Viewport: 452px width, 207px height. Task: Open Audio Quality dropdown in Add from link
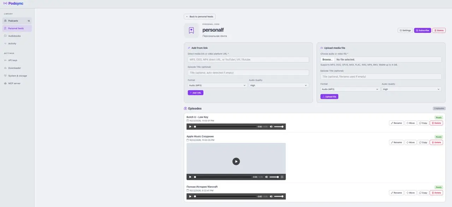pyautogui.click(x=279, y=85)
